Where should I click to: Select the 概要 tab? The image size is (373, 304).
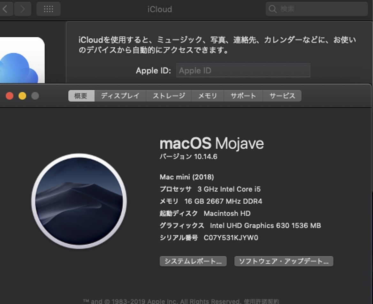(x=81, y=96)
